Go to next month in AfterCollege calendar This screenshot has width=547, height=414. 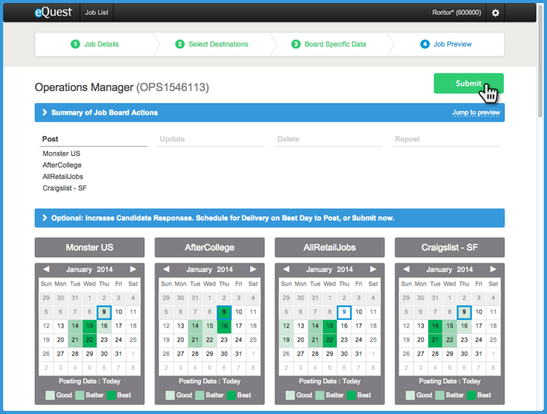tap(253, 270)
